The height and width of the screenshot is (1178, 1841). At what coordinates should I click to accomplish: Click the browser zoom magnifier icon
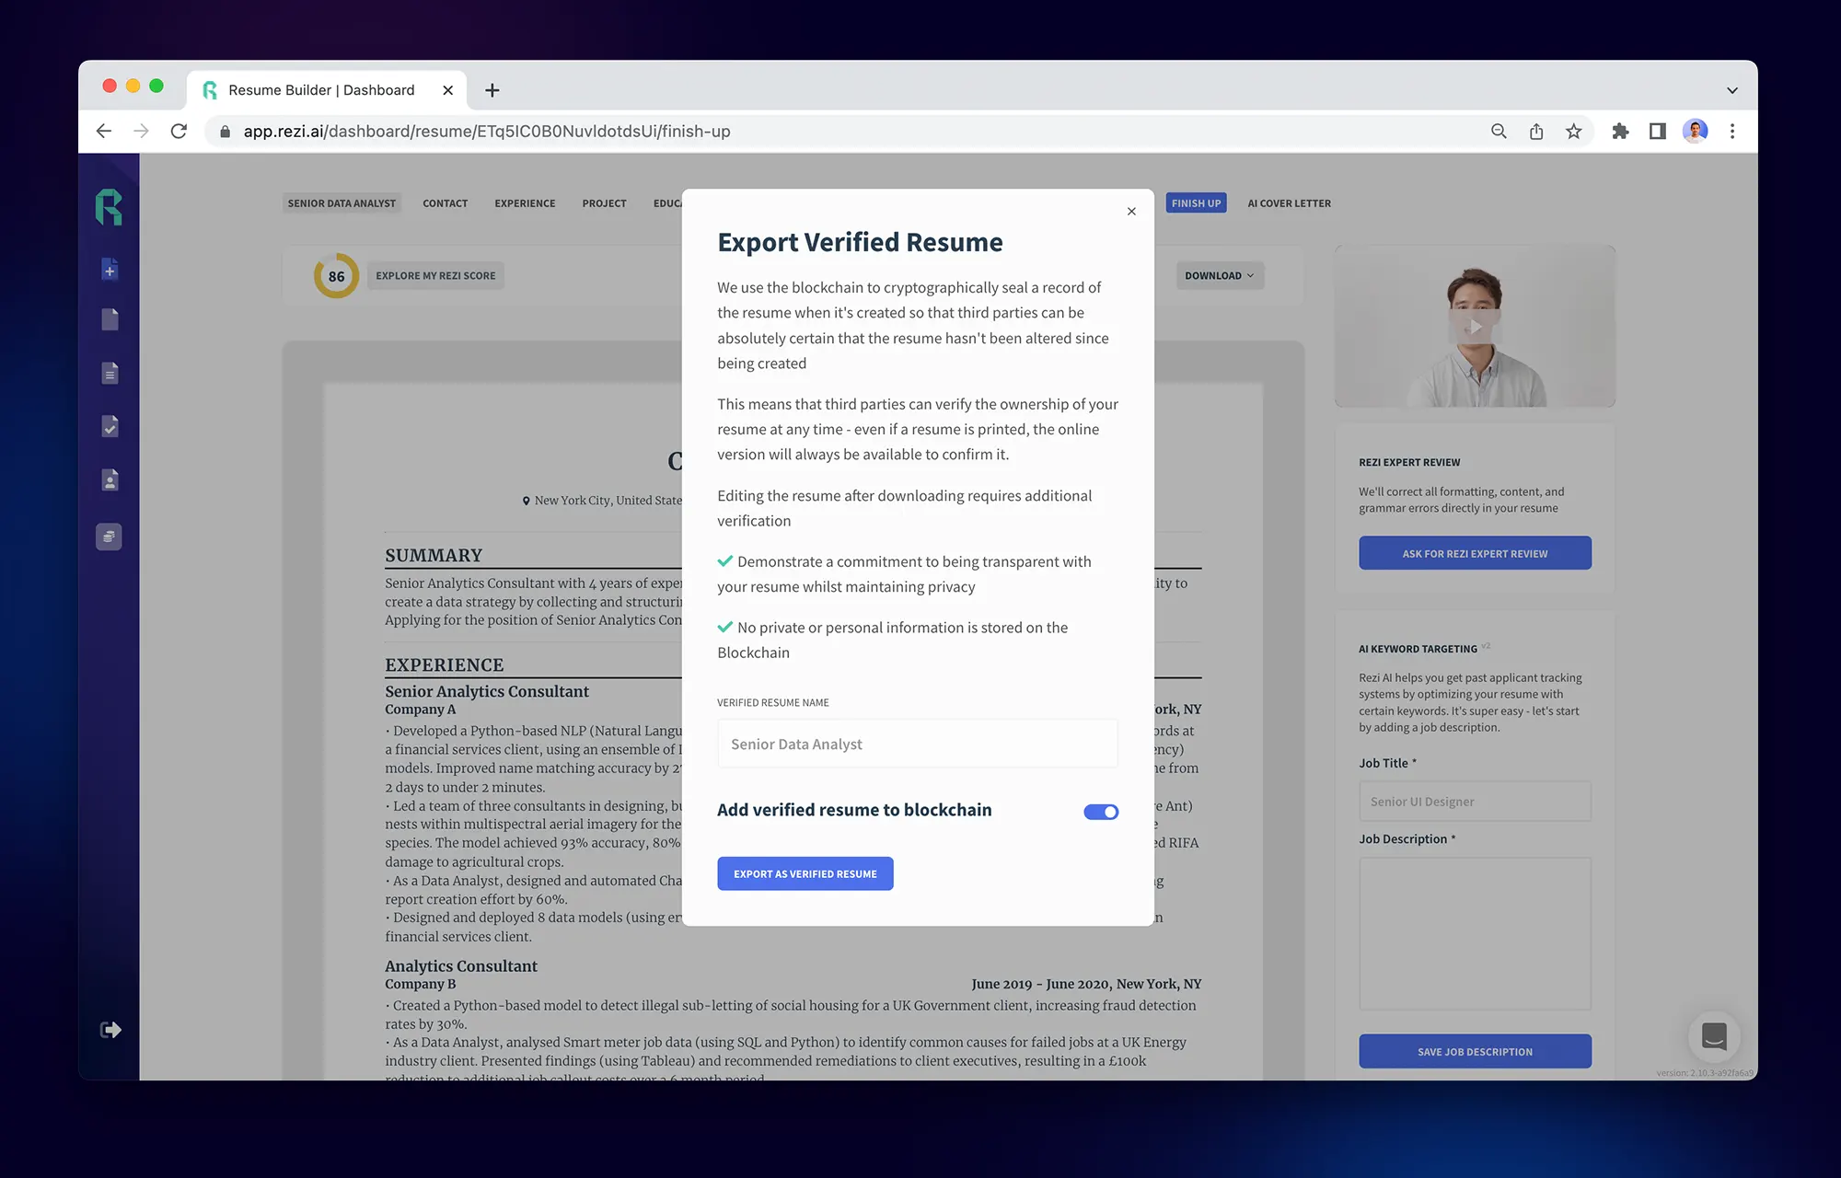(x=1499, y=132)
